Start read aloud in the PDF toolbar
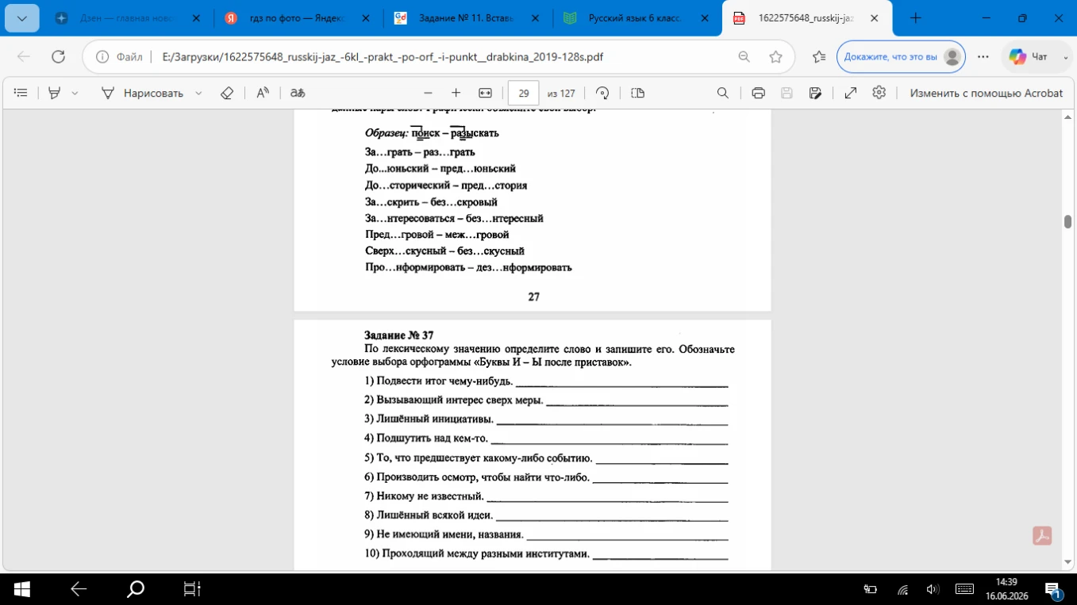This screenshot has width=1077, height=605. point(263,93)
